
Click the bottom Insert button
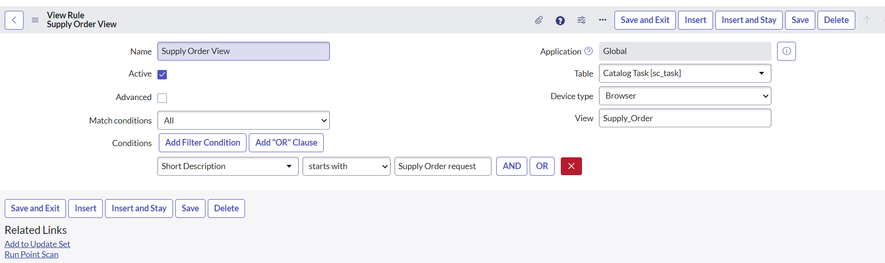[85, 209]
